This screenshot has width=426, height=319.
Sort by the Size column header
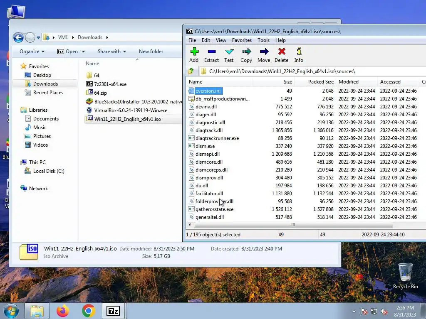pyautogui.click(x=274, y=82)
